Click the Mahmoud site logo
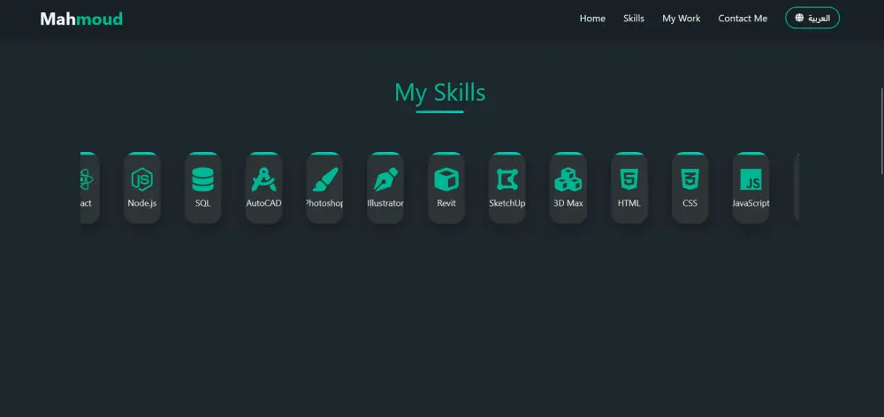This screenshot has height=417, width=884. [81, 19]
